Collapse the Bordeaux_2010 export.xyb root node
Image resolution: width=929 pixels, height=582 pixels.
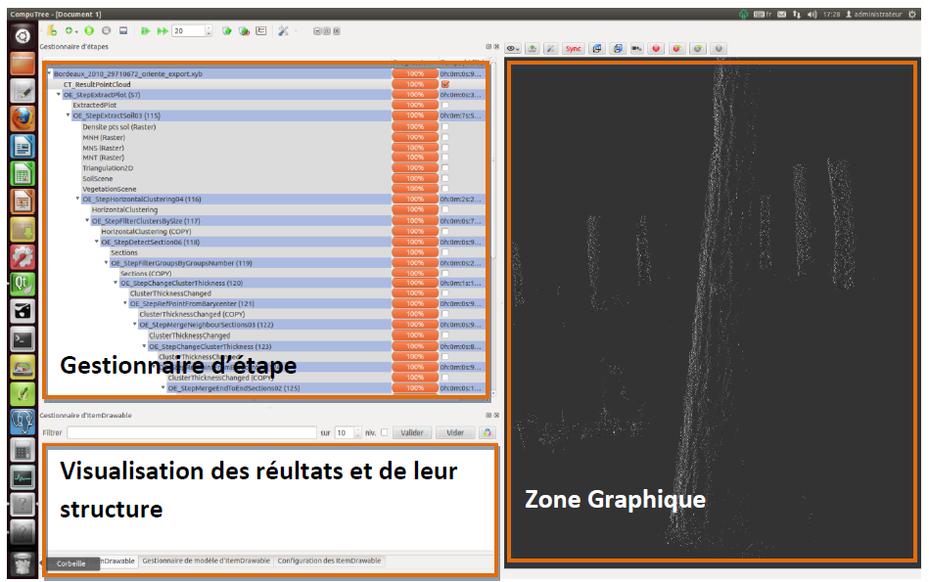tap(49, 74)
